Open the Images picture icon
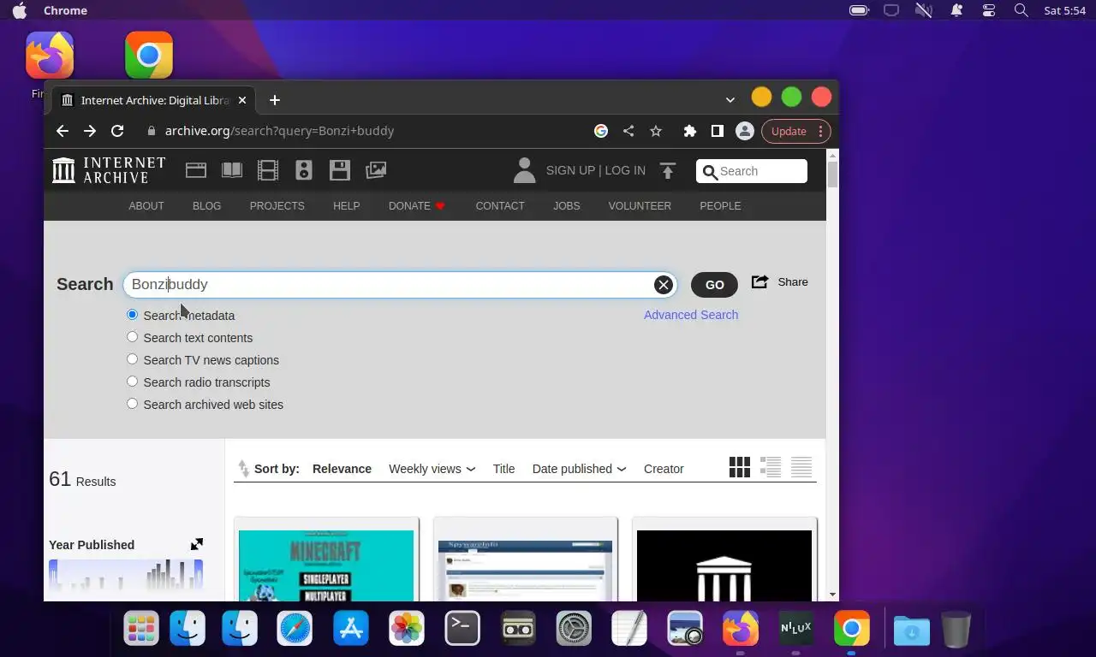Image resolution: width=1096 pixels, height=657 pixels. 376,170
